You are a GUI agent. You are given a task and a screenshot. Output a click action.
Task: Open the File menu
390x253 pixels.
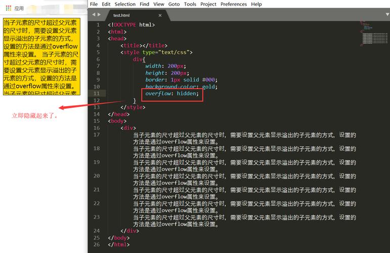click(x=94, y=4)
